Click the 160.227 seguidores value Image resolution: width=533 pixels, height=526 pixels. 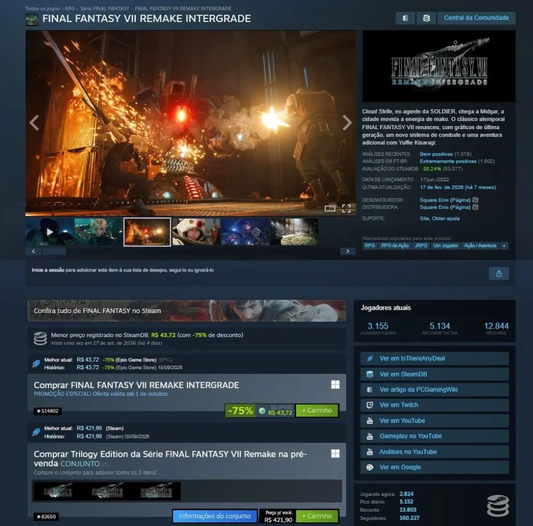[x=409, y=518]
